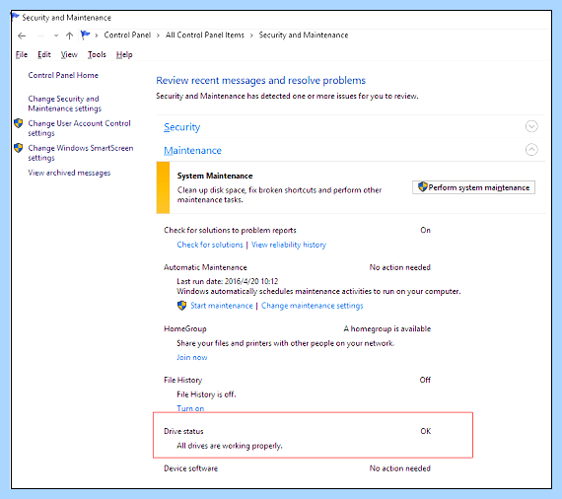Click the System Maintenance heading text

(x=215, y=176)
